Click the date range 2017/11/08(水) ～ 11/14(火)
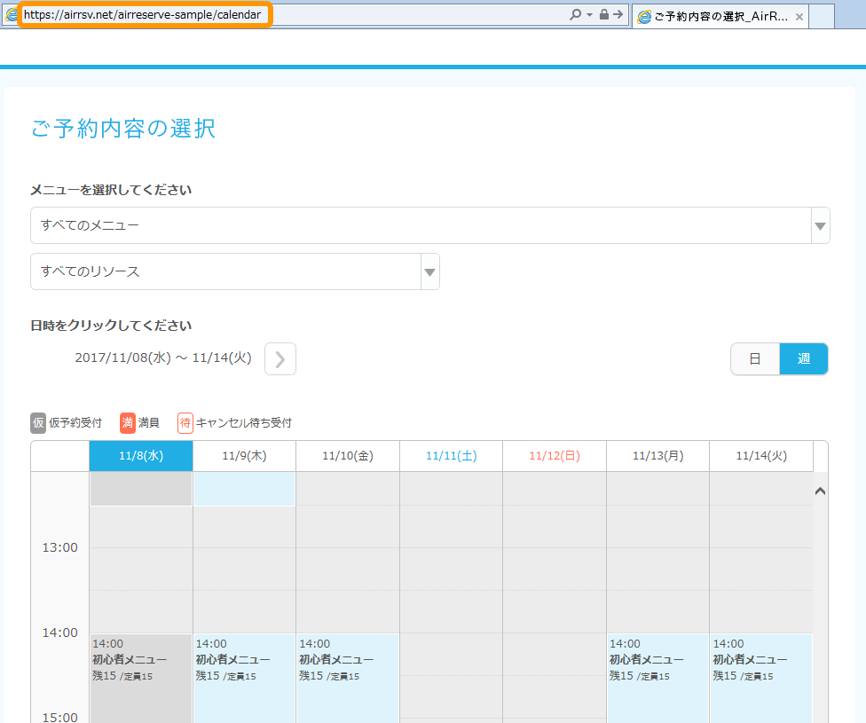The height and width of the screenshot is (723, 866). click(163, 358)
